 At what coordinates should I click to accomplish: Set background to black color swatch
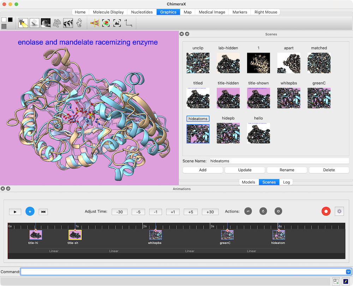[x=10, y=20]
